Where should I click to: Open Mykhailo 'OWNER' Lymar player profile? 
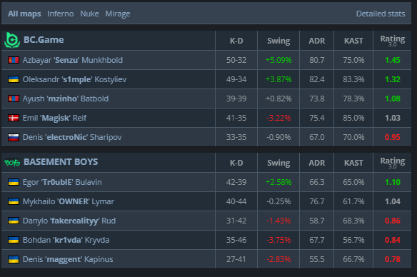(x=69, y=201)
